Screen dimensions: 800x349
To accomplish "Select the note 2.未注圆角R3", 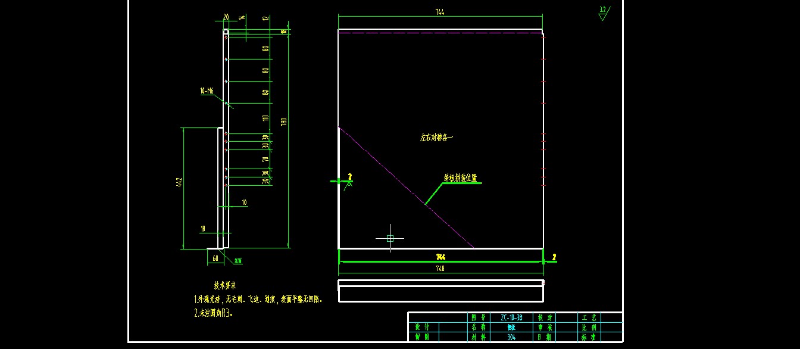I will coord(213,313).
